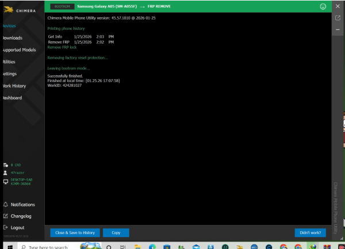Click the Finished at local time line
This screenshot has height=249, width=345.
coord(83,80)
